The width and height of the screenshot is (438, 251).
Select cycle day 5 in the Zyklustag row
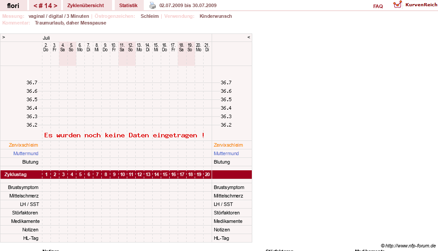coord(80,175)
